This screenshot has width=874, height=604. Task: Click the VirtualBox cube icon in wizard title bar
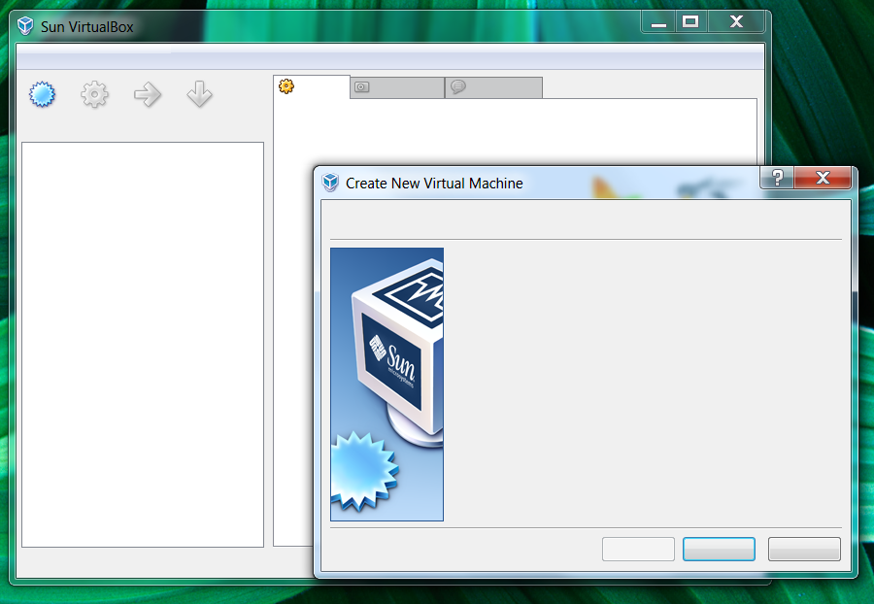(x=330, y=183)
